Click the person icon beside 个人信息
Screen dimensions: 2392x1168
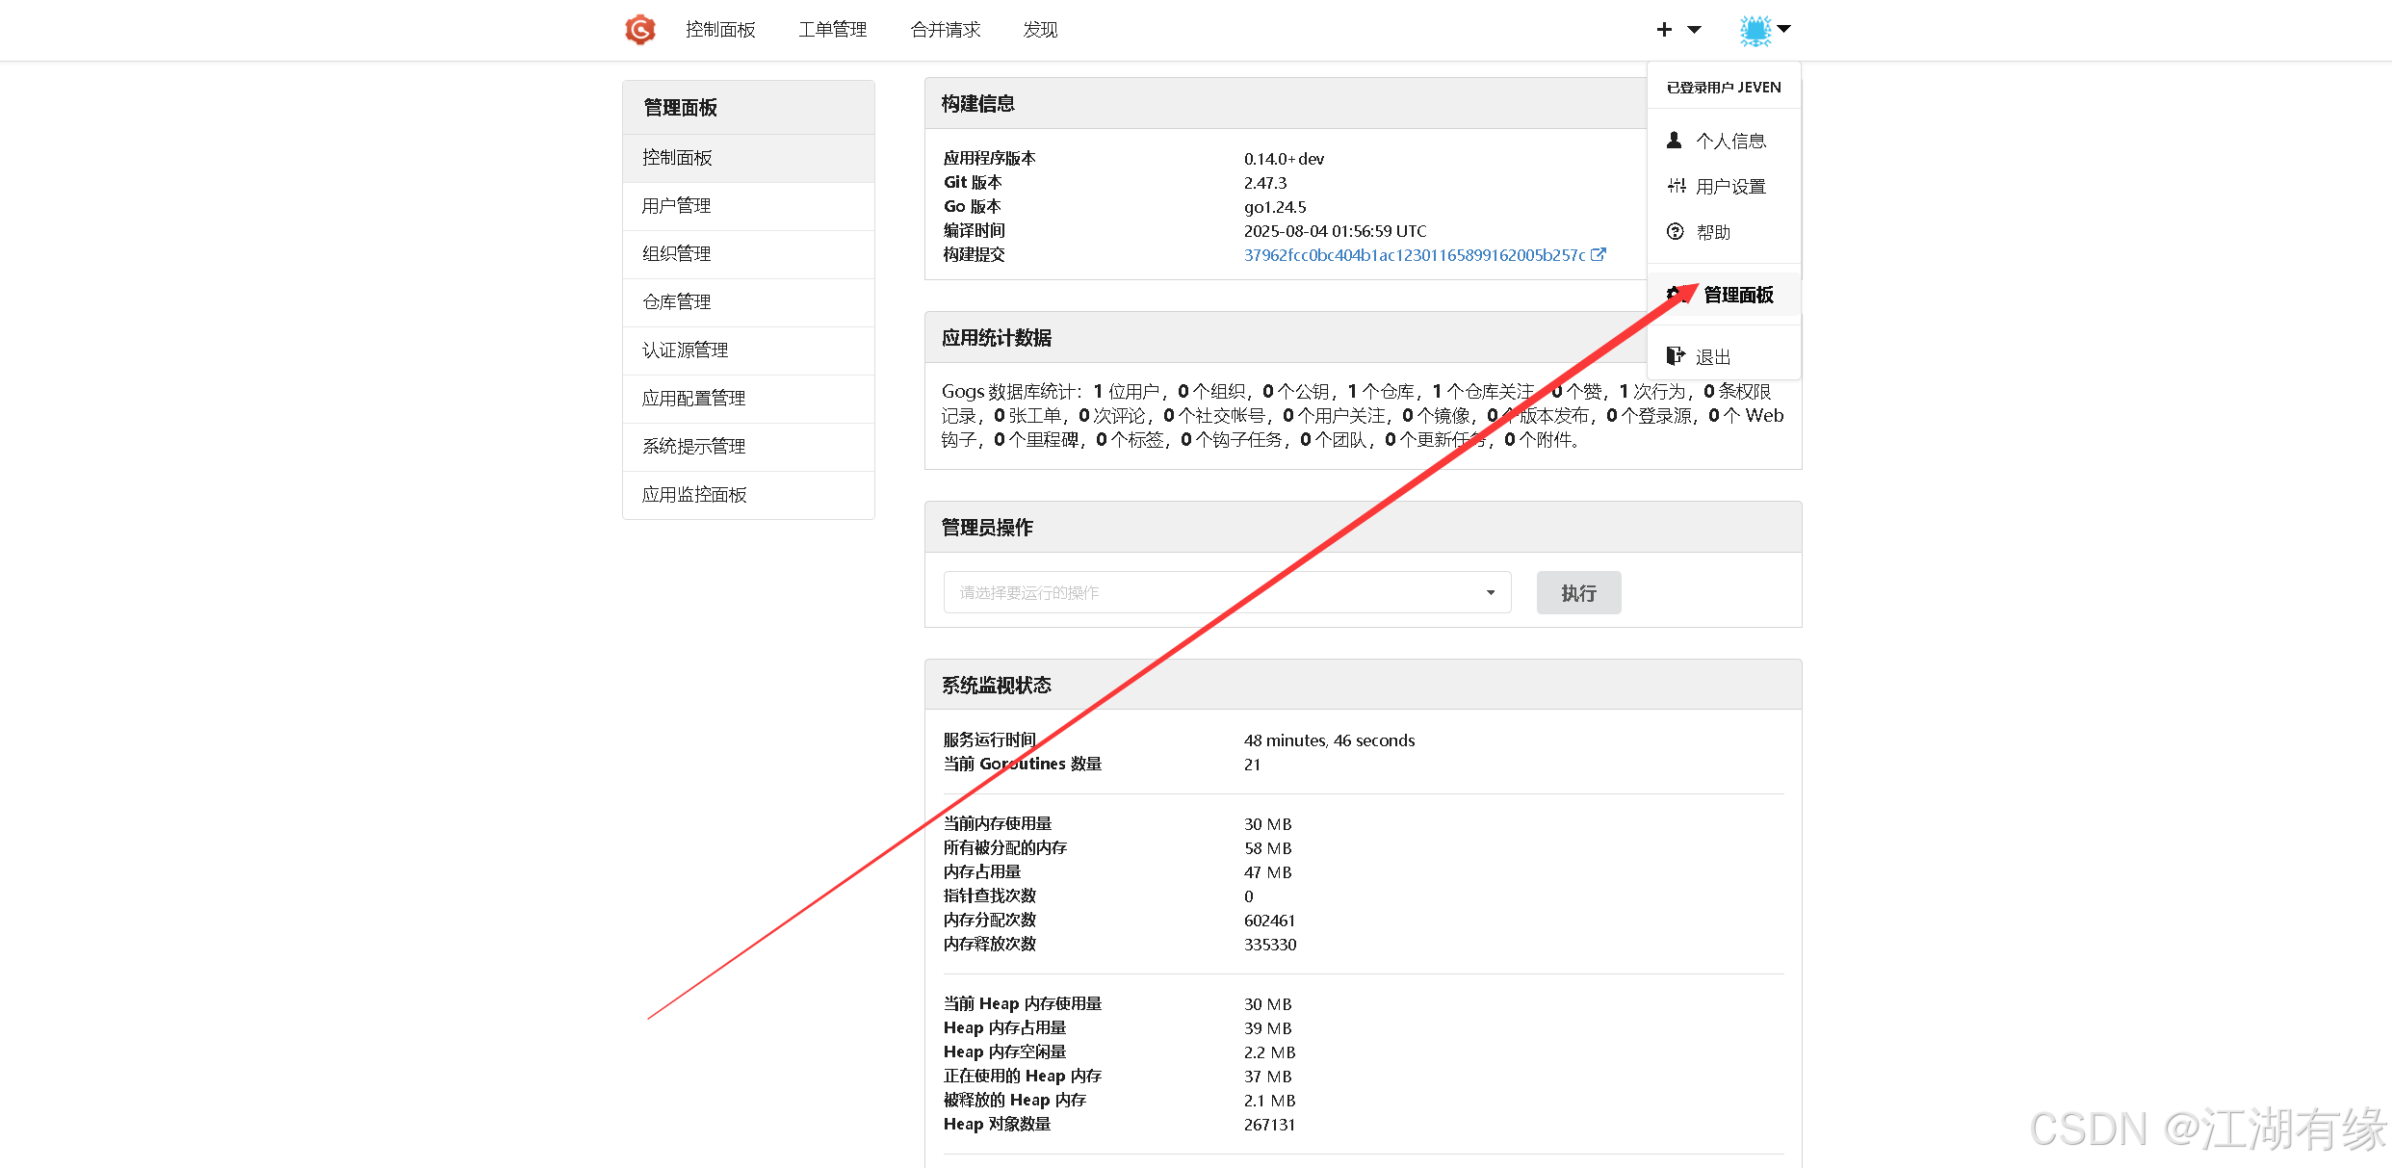1675,140
